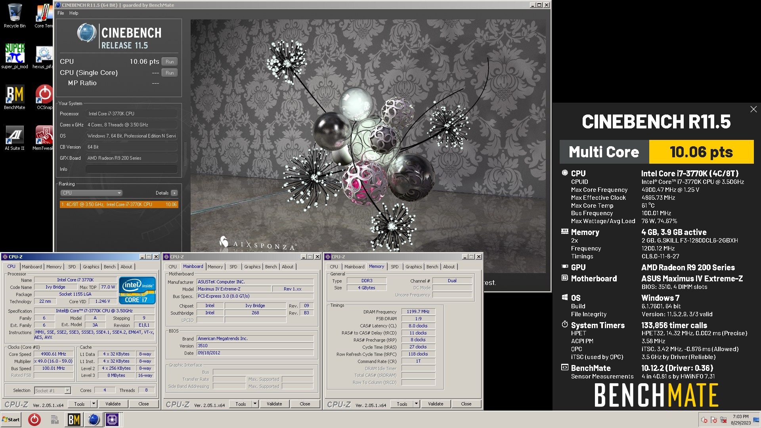Open the Graphics tab in first CPU-Z window
This screenshot has height=428, width=761.
click(x=91, y=267)
